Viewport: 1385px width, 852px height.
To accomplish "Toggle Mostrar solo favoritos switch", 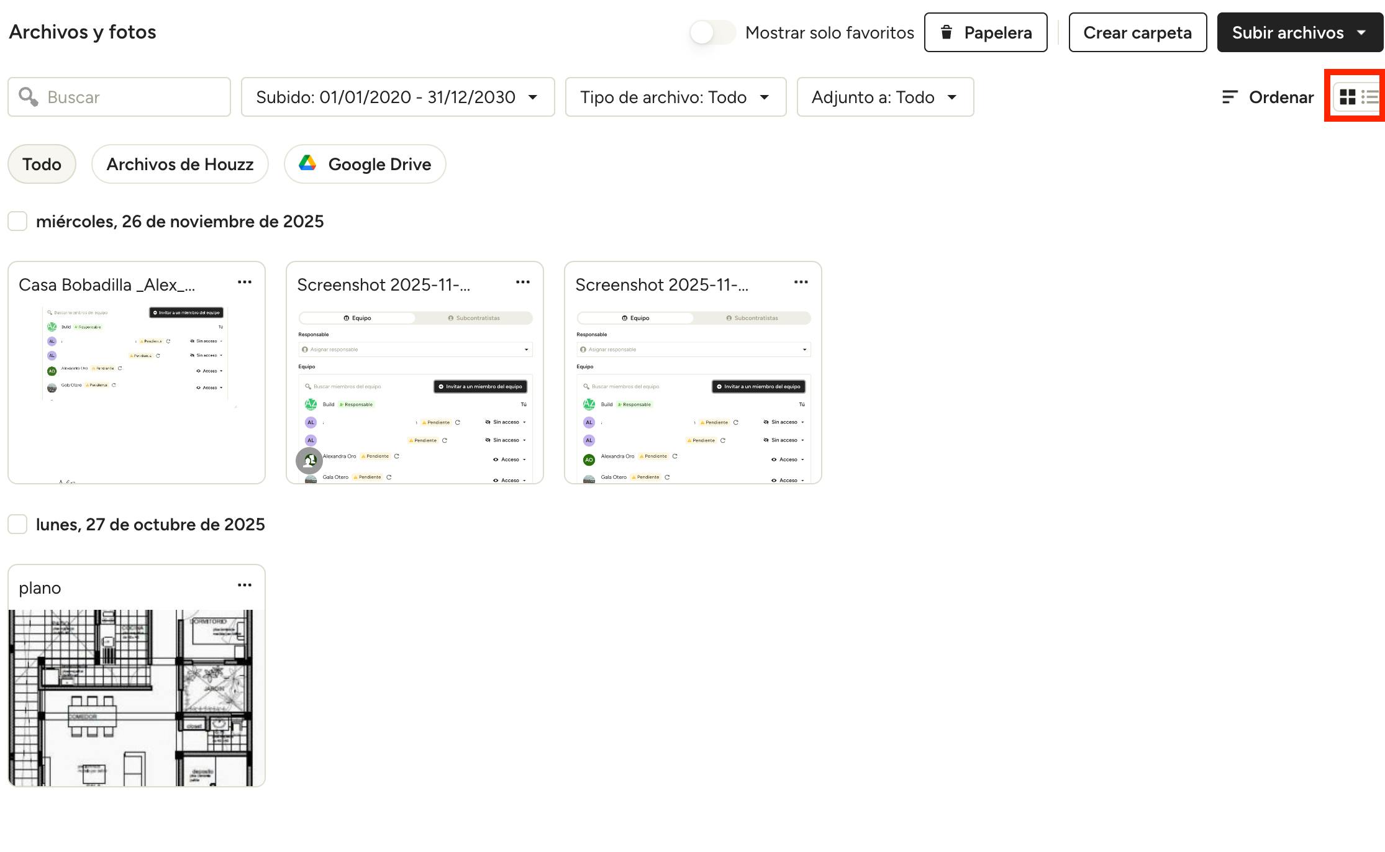I will [x=712, y=32].
